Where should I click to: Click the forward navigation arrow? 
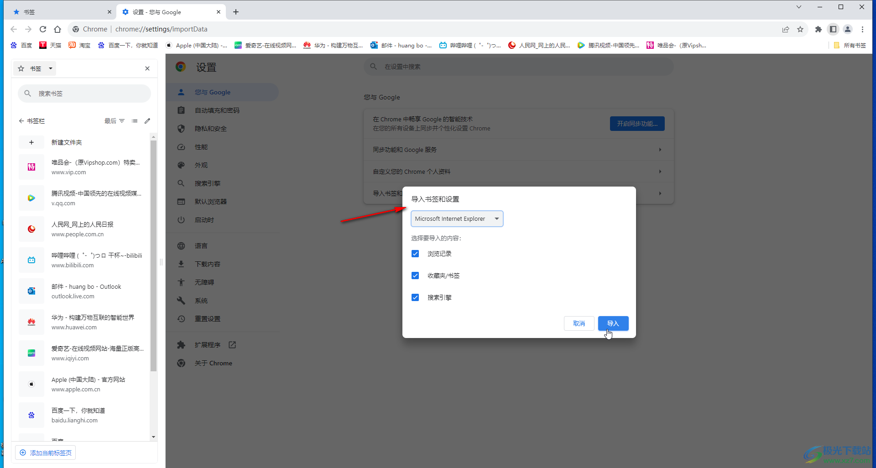[28, 29]
